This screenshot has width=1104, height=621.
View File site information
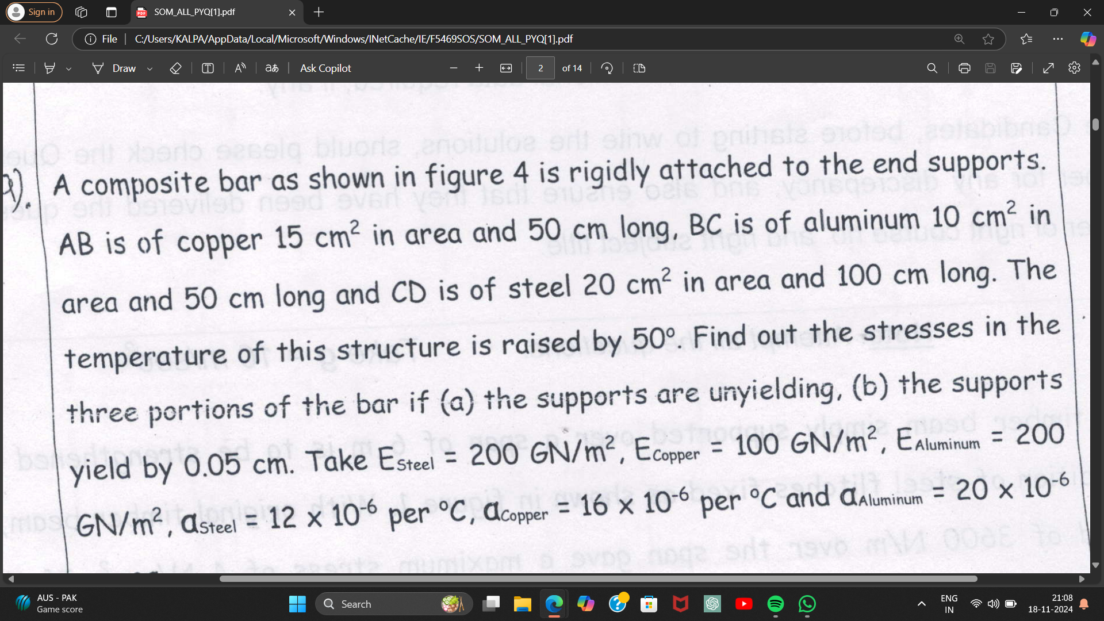(x=101, y=39)
